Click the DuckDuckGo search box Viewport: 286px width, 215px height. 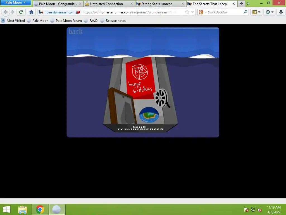click(225, 12)
